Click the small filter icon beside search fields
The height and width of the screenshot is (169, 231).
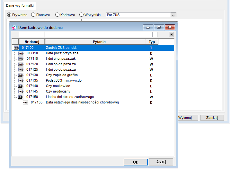[x=171, y=34]
